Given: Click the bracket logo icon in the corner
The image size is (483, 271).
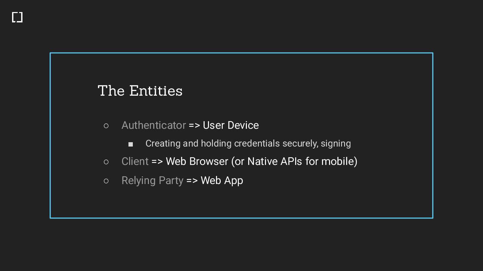Looking at the screenshot, I should tap(17, 17).
